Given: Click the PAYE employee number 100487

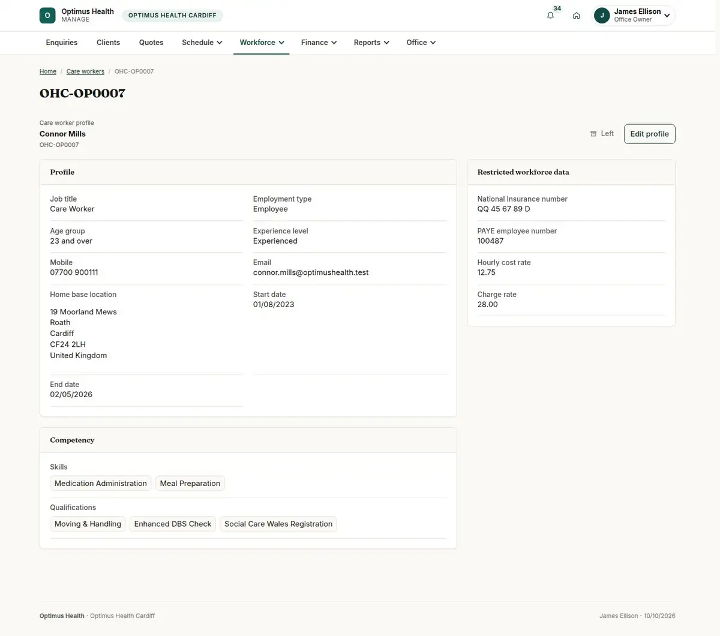Looking at the screenshot, I should 491,241.
